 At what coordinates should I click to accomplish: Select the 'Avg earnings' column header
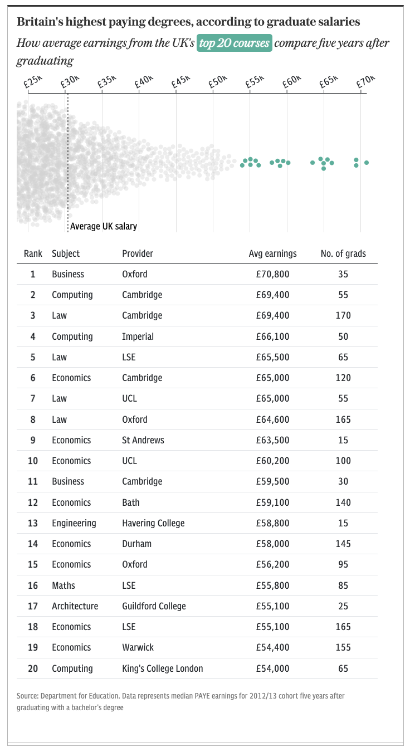pyautogui.click(x=272, y=253)
